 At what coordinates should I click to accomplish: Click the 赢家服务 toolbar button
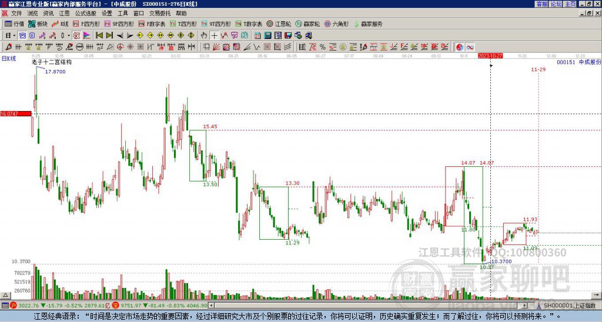point(368,24)
